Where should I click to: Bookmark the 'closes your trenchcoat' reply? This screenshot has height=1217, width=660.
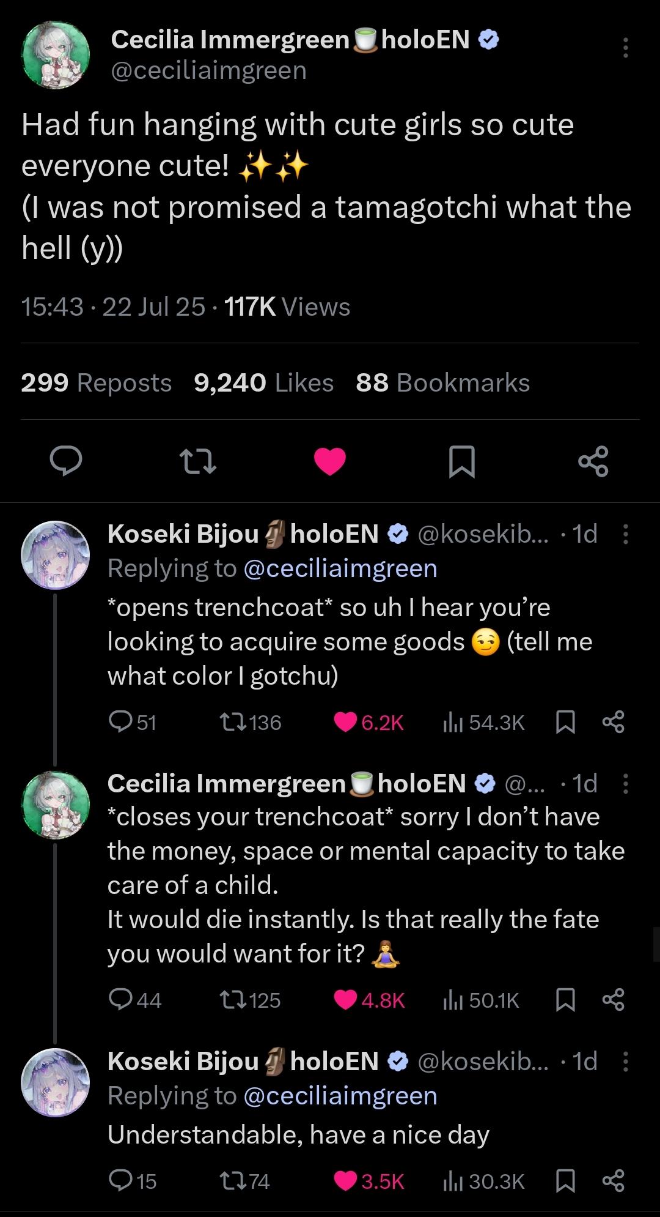point(565,1000)
